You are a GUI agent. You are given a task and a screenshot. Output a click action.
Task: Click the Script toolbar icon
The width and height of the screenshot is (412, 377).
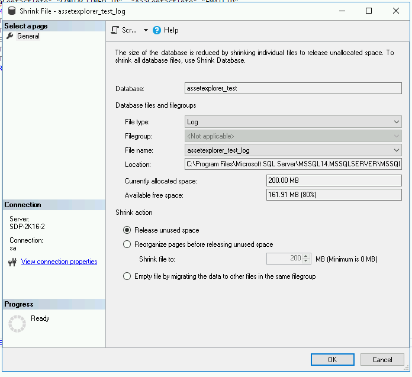115,30
